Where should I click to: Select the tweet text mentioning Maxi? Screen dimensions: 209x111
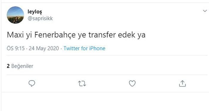(x=76, y=35)
